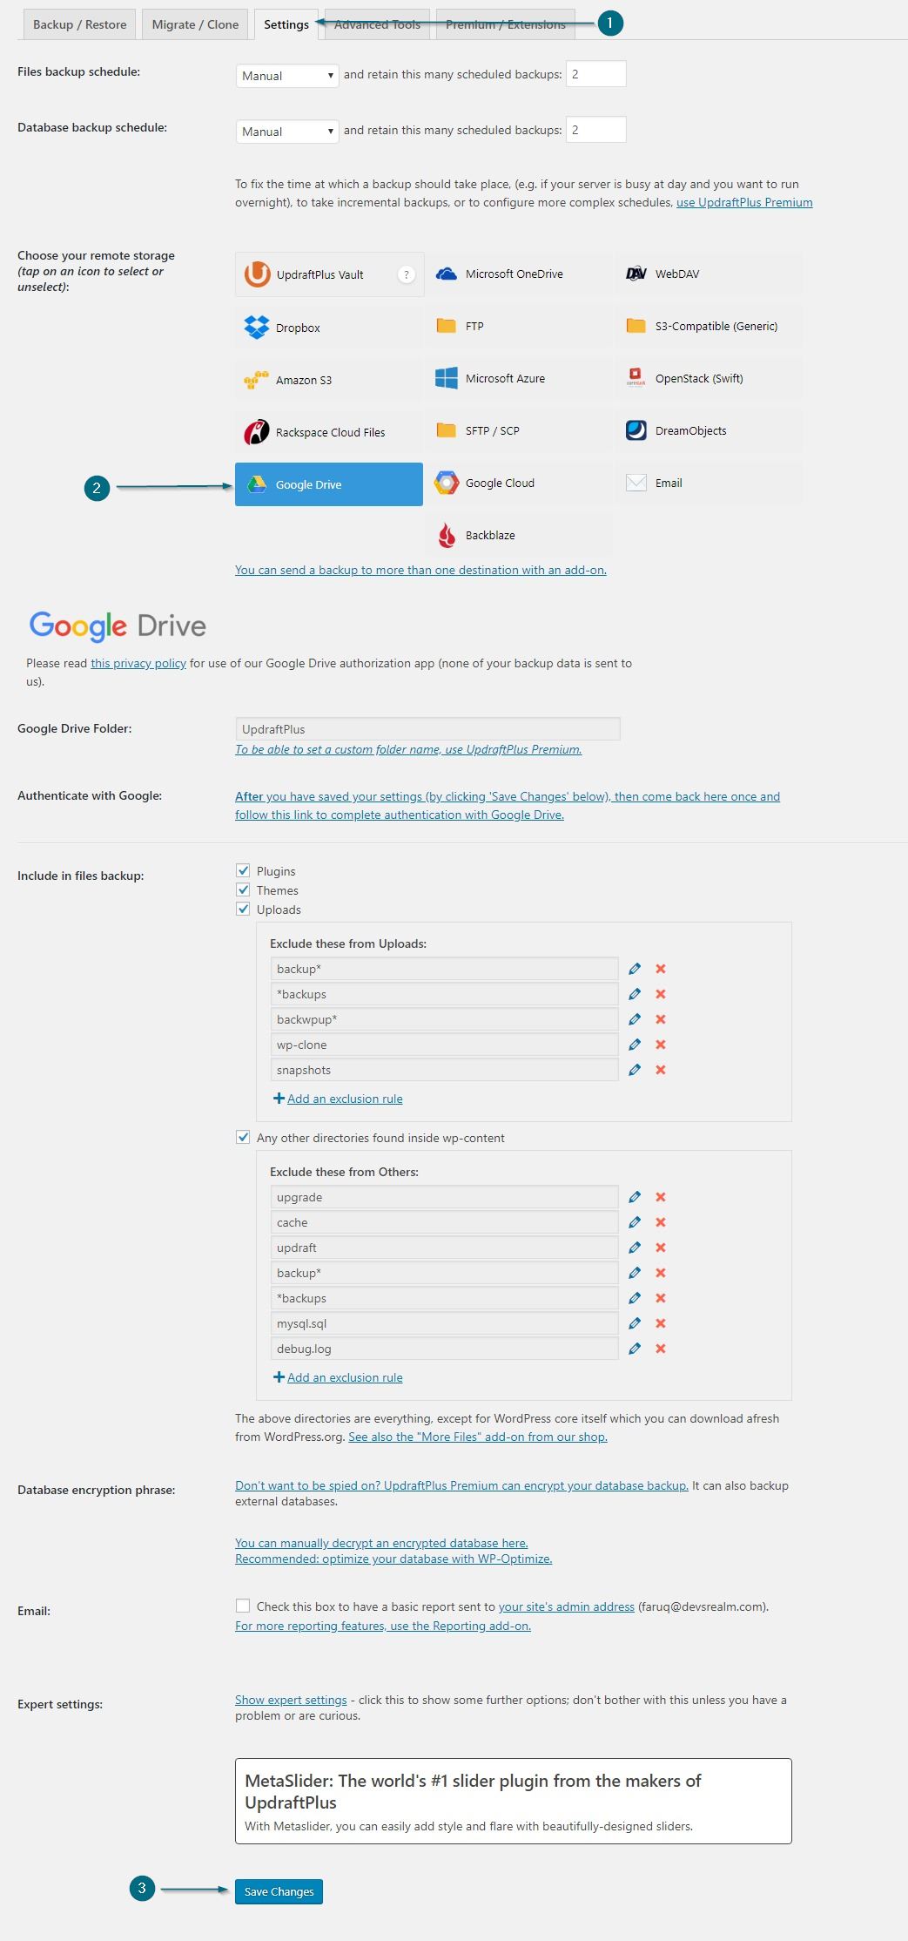Choose SFTP / SCP storage
The width and height of the screenshot is (908, 1941).
pyautogui.click(x=519, y=431)
